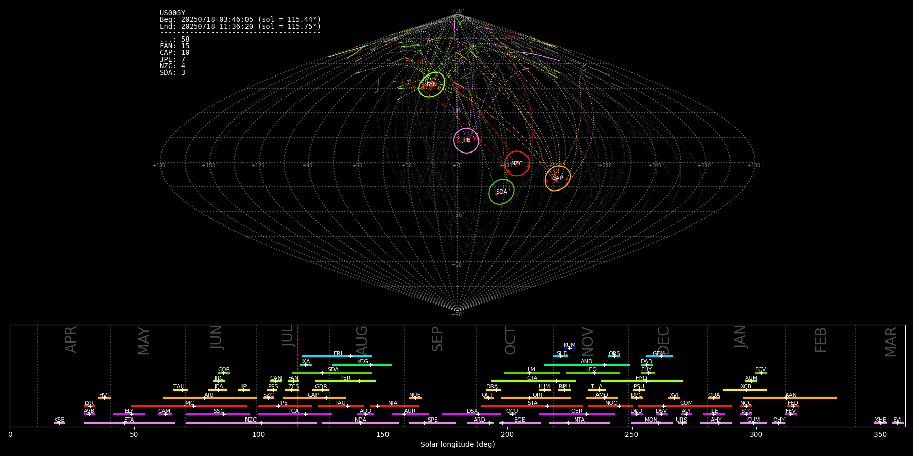Click the 'Solar longitude (deg)' axis title
The image size is (913, 456).
(x=458, y=445)
